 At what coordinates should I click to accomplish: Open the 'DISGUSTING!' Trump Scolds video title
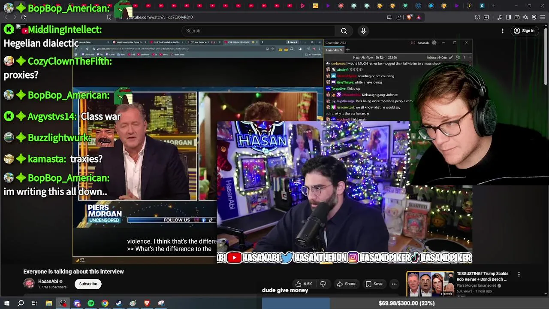click(483, 276)
